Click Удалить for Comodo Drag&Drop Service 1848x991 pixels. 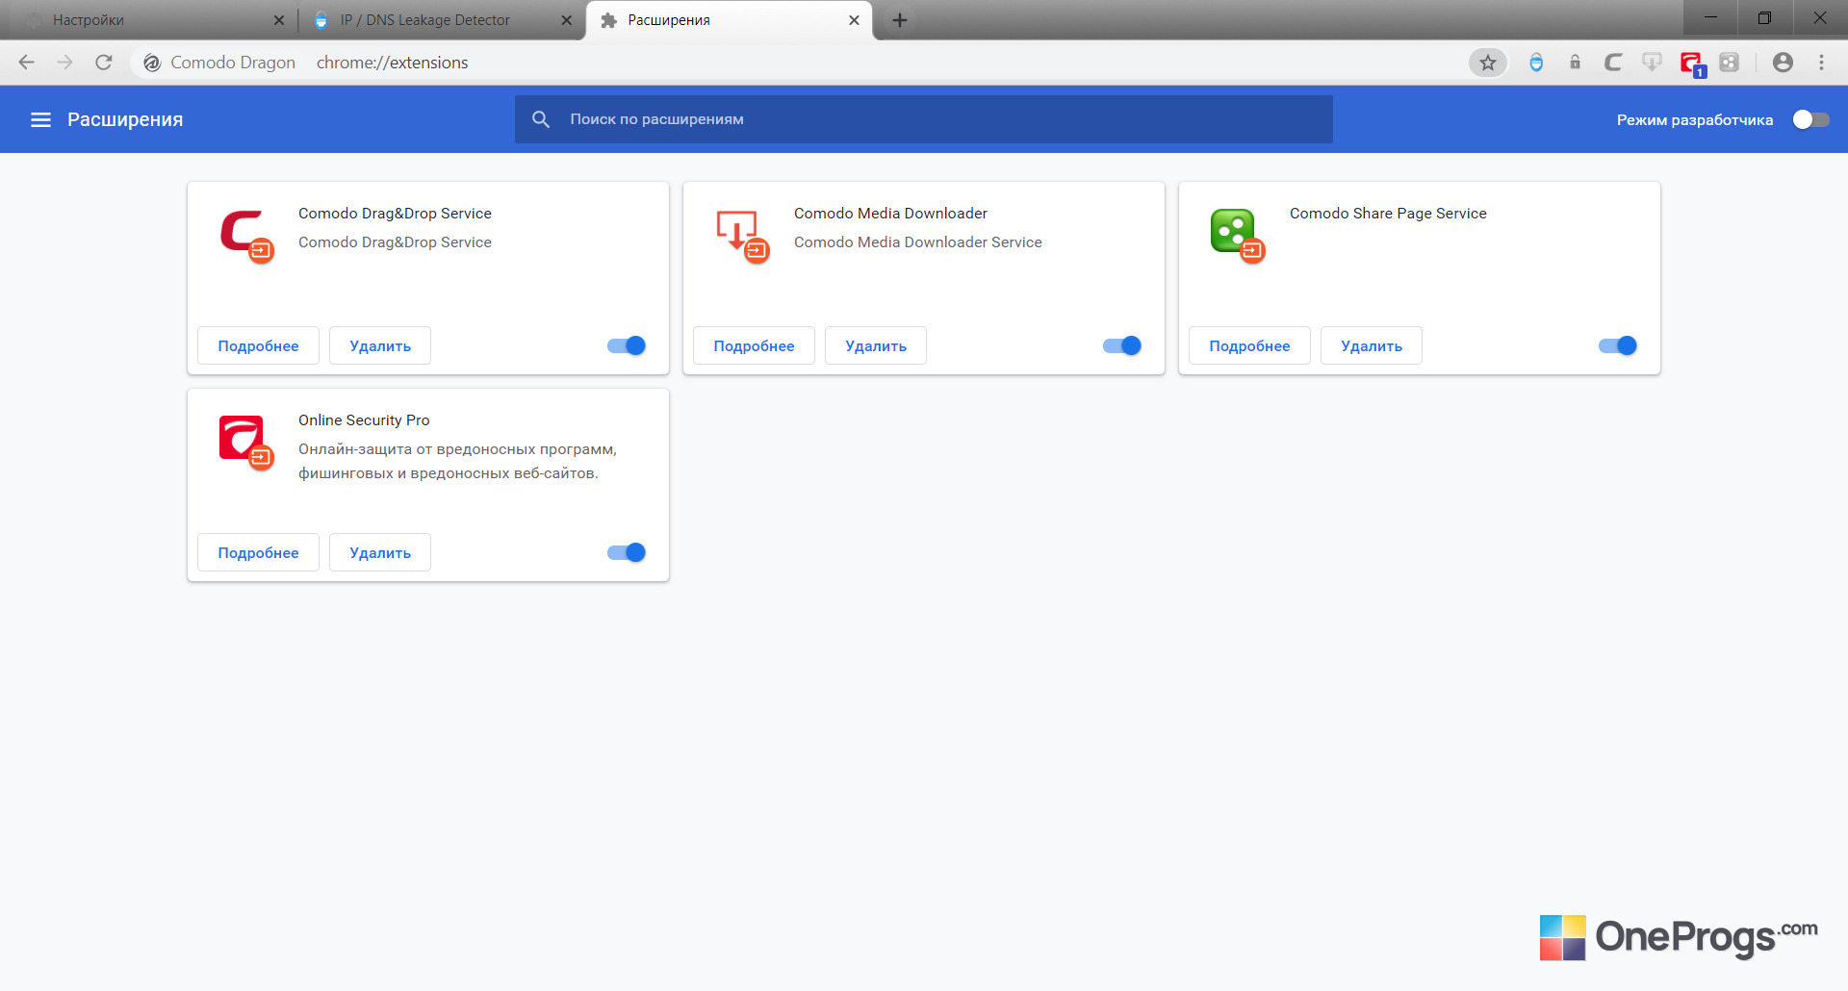tap(380, 345)
